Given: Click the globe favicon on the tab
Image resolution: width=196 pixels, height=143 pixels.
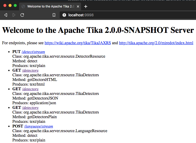Looking at the screenshot, I should pyautogui.click(x=23, y=6).
